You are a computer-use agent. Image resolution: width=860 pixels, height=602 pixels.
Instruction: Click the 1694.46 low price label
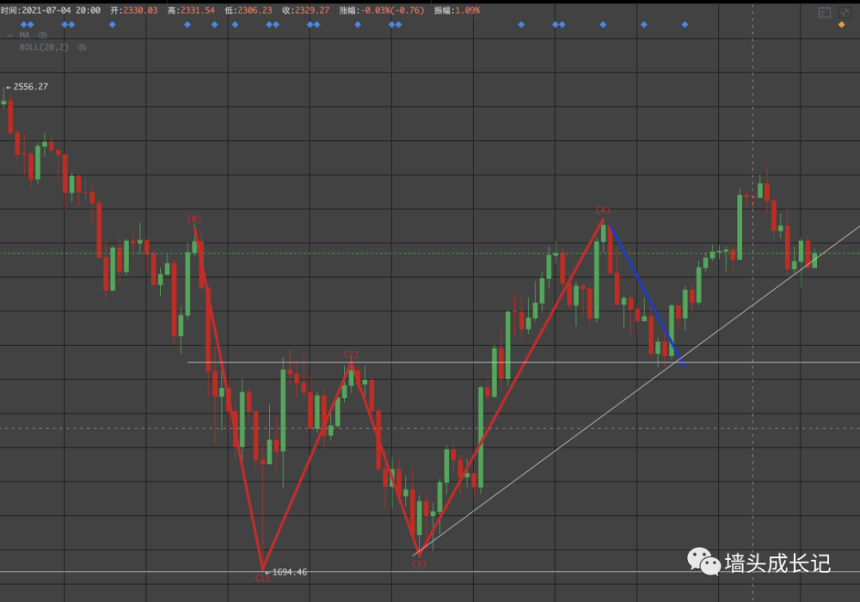tap(289, 572)
